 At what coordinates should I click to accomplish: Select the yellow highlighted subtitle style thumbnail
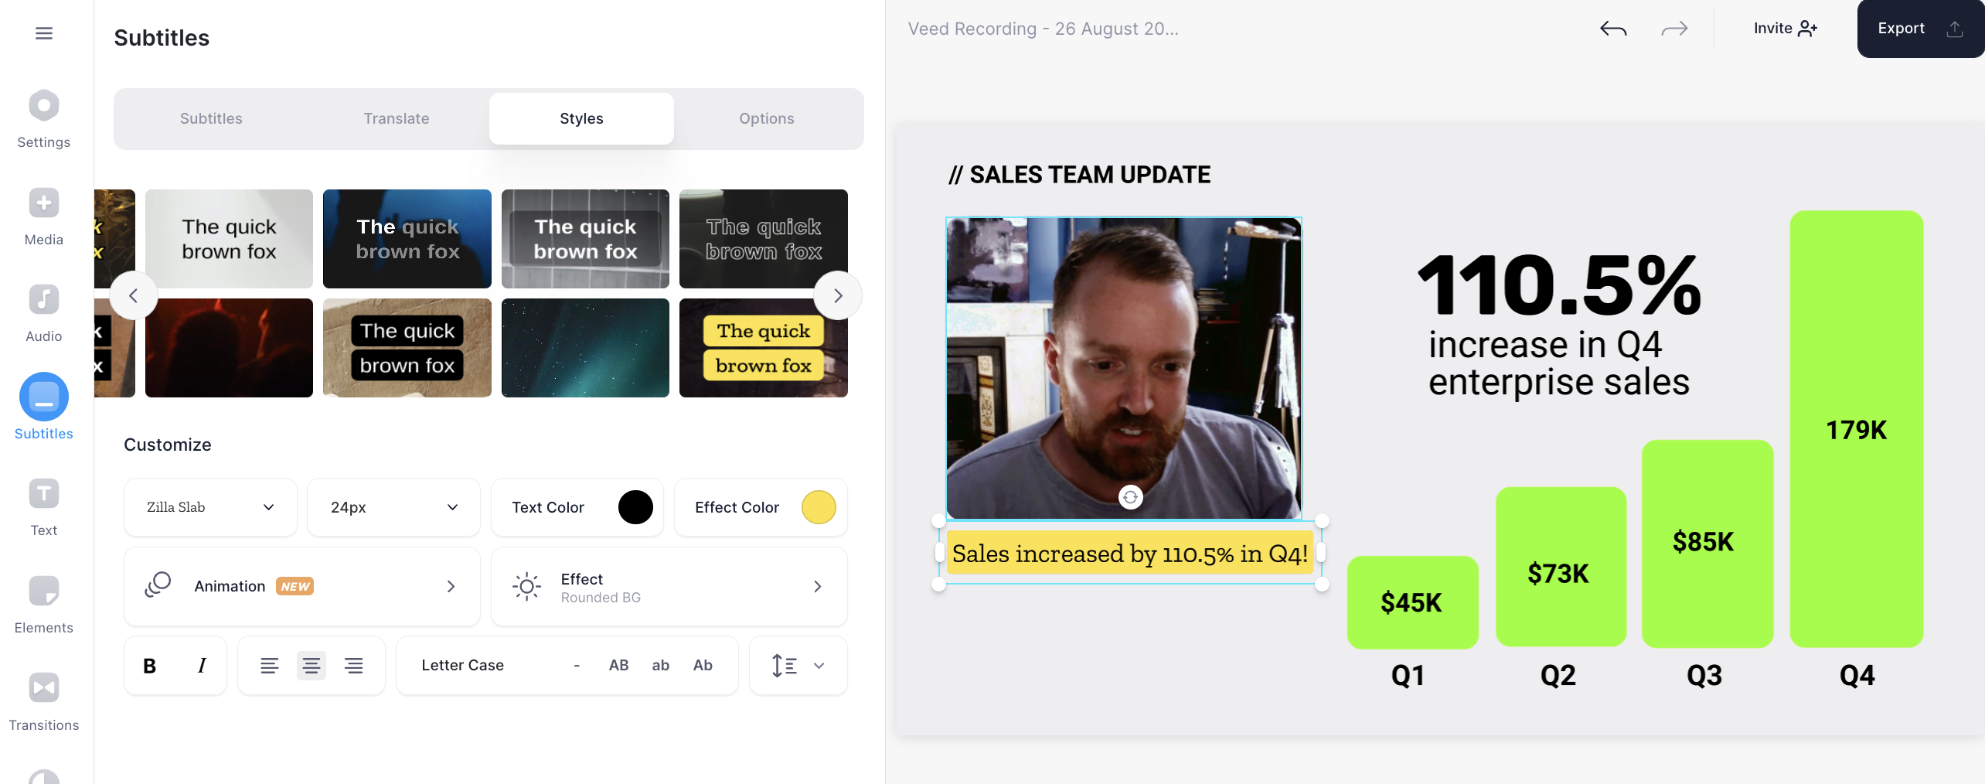click(764, 348)
